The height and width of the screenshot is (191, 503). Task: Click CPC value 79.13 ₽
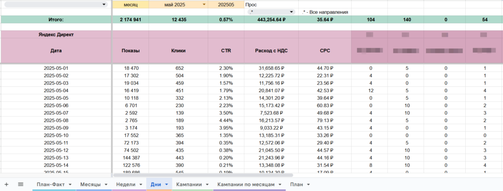pyautogui.click(x=325, y=120)
